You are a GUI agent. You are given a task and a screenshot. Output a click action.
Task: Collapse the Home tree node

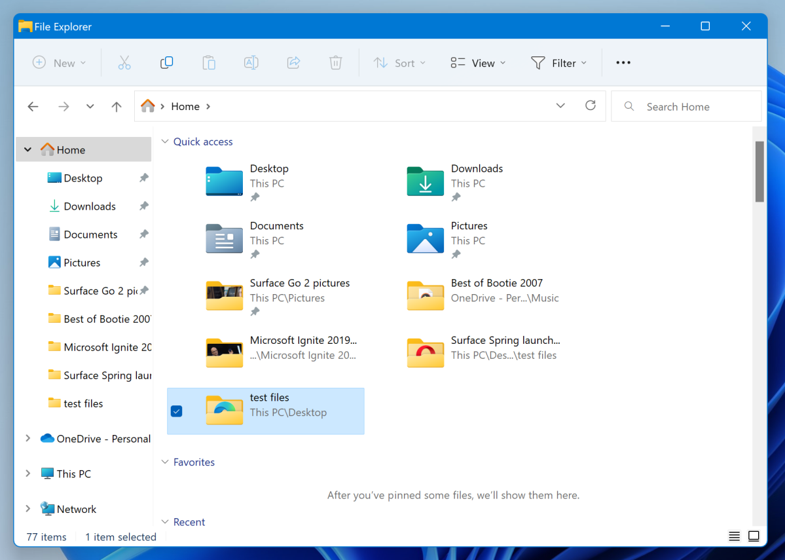[28, 149]
